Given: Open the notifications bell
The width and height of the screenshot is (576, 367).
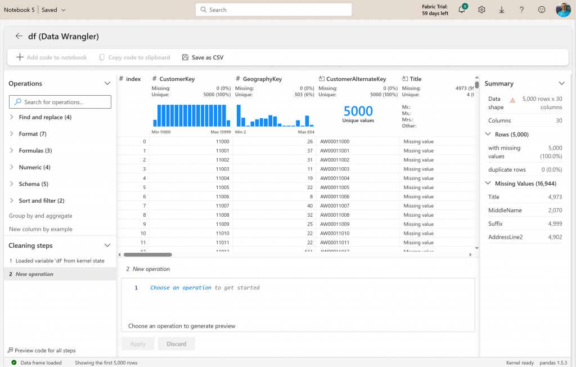Looking at the screenshot, I should pos(462,10).
